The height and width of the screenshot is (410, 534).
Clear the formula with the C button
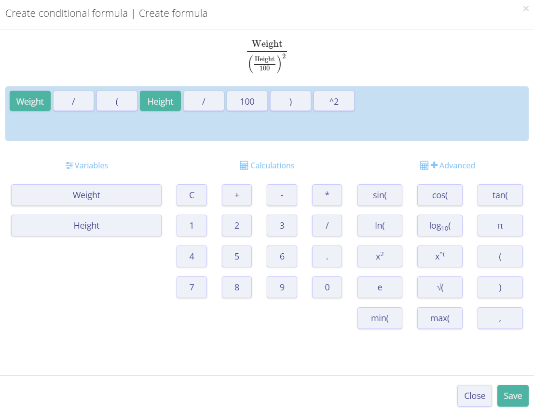coord(192,195)
